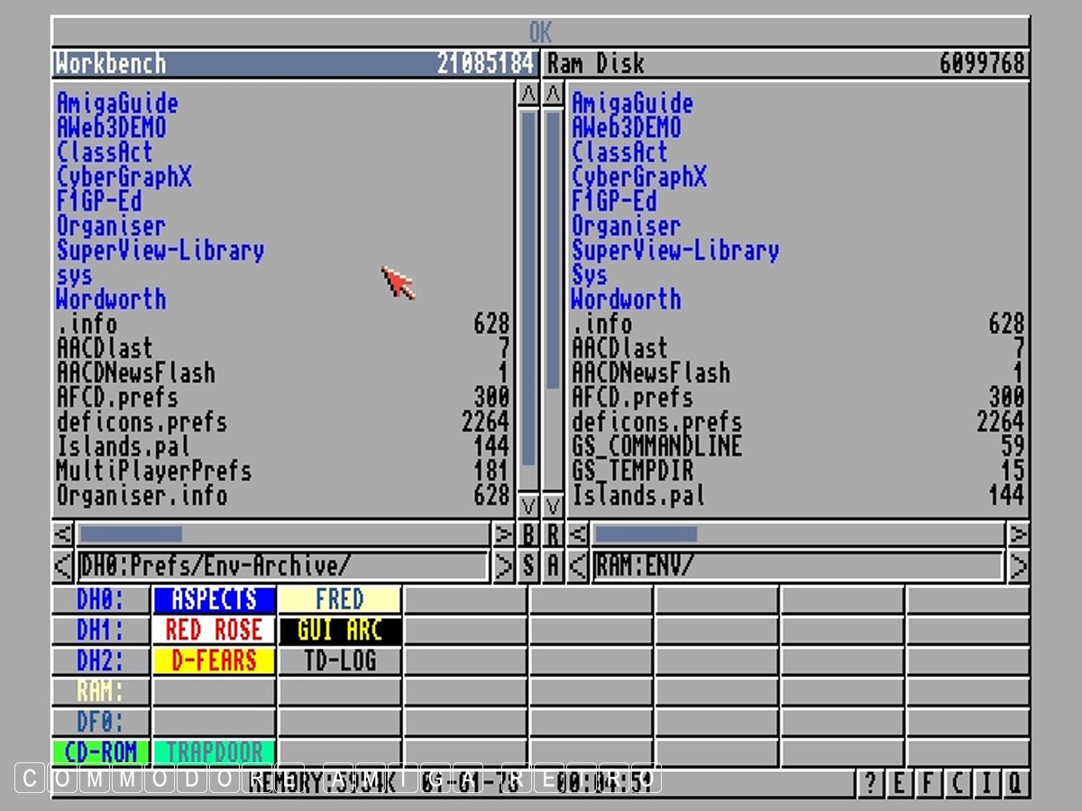Click the F button in bottom-right strip
This screenshot has width=1082, height=811.
[928, 783]
